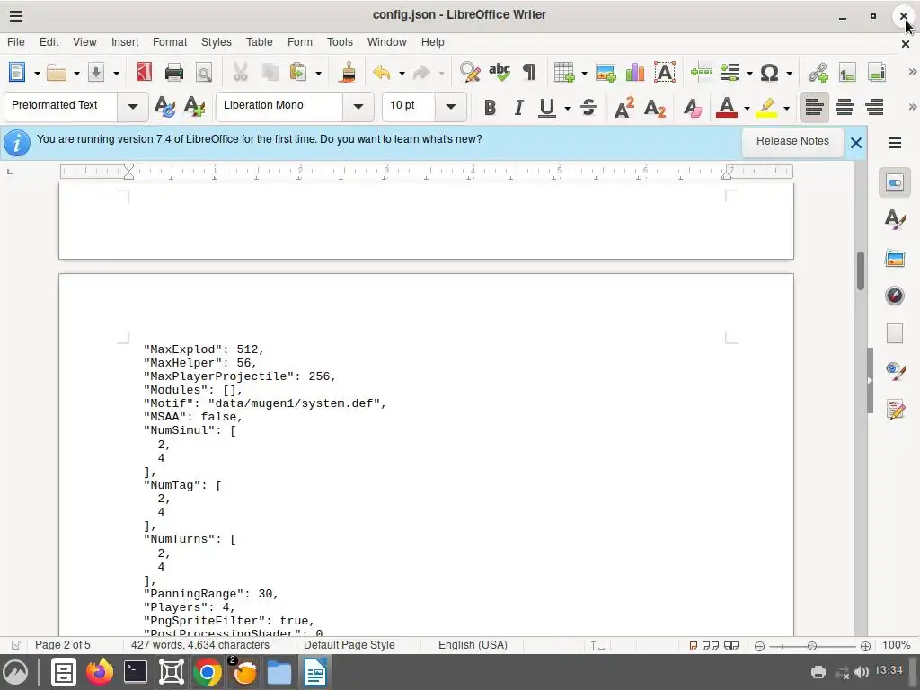
Task: Apply Subscript formatting icon
Action: click(x=654, y=108)
